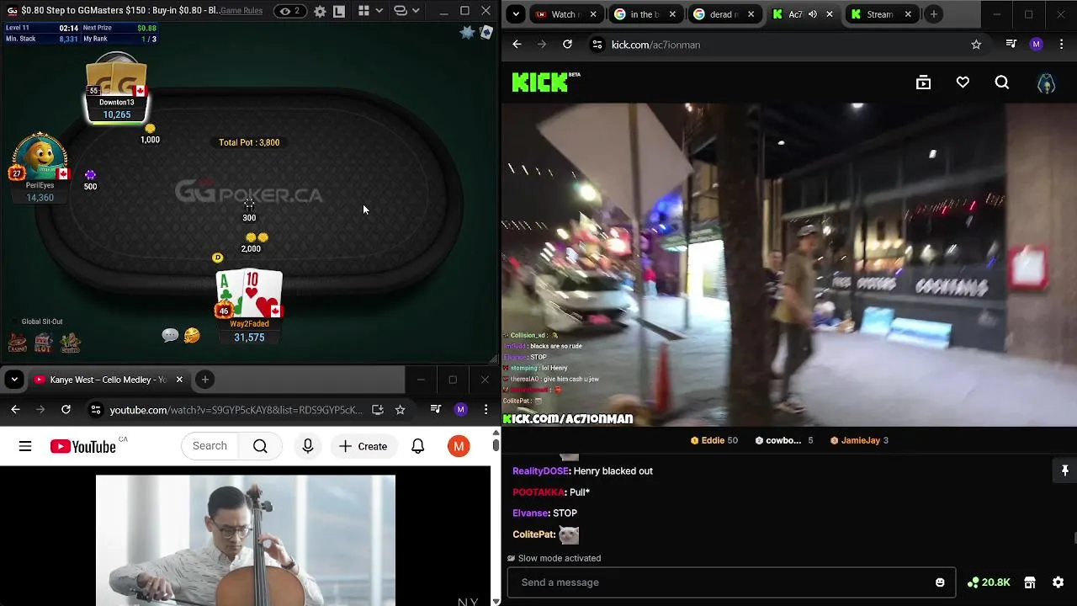
Task: Click the card deck icon on poker table
Action: [x=485, y=32]
